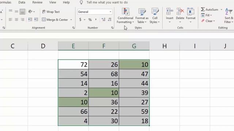This screenshot has height=131, width=234.
Task: Open Sort & Filter menu
Action: (x=229, y=16)
